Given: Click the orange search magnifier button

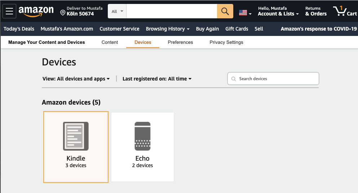Looking at the screenshot, I should (225, 11).
